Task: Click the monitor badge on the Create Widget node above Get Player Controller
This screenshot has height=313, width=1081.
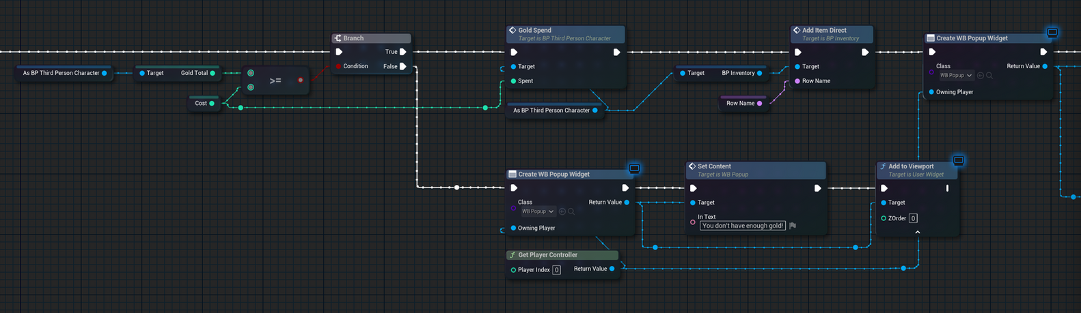Action: 634,168
